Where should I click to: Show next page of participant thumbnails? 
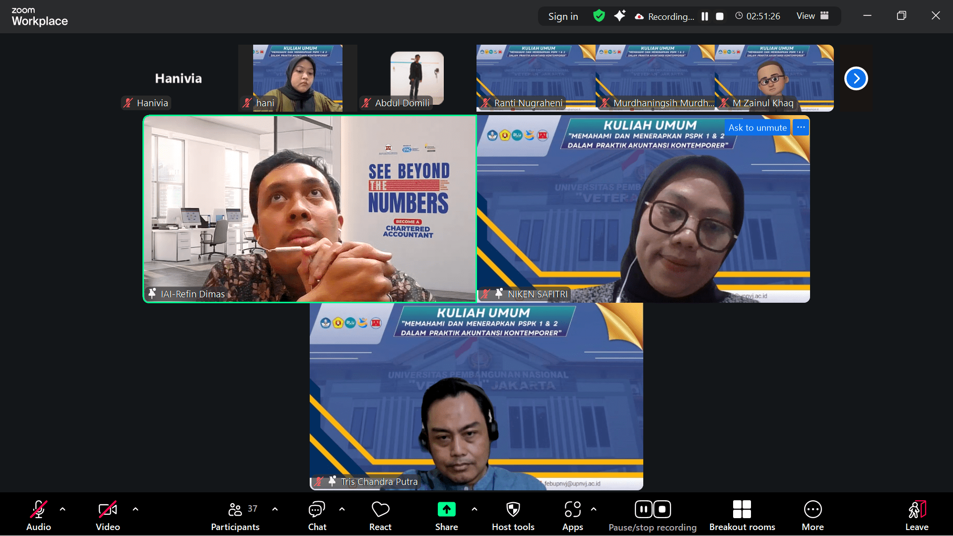pyautogui.click(x=856, y=78)
